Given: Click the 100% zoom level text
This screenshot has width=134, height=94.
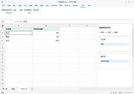Looking at the screenshot, I should click(x=120, y=93).
